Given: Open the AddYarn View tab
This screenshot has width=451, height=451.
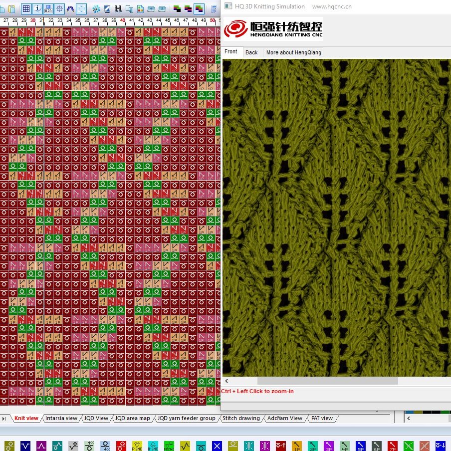Looking at the screenshot, I should click(285, 418).
